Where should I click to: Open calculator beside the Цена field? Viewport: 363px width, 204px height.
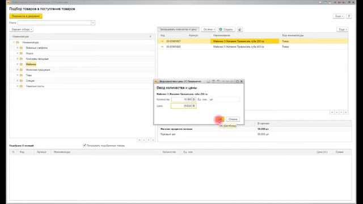[194, 106]
